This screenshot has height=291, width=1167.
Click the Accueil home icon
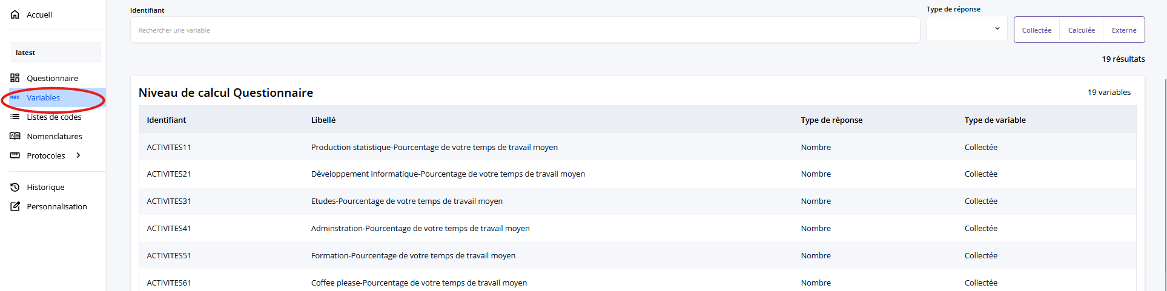[15, 15]
